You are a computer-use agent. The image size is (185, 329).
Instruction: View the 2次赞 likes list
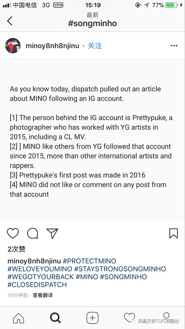coord(17,249)
